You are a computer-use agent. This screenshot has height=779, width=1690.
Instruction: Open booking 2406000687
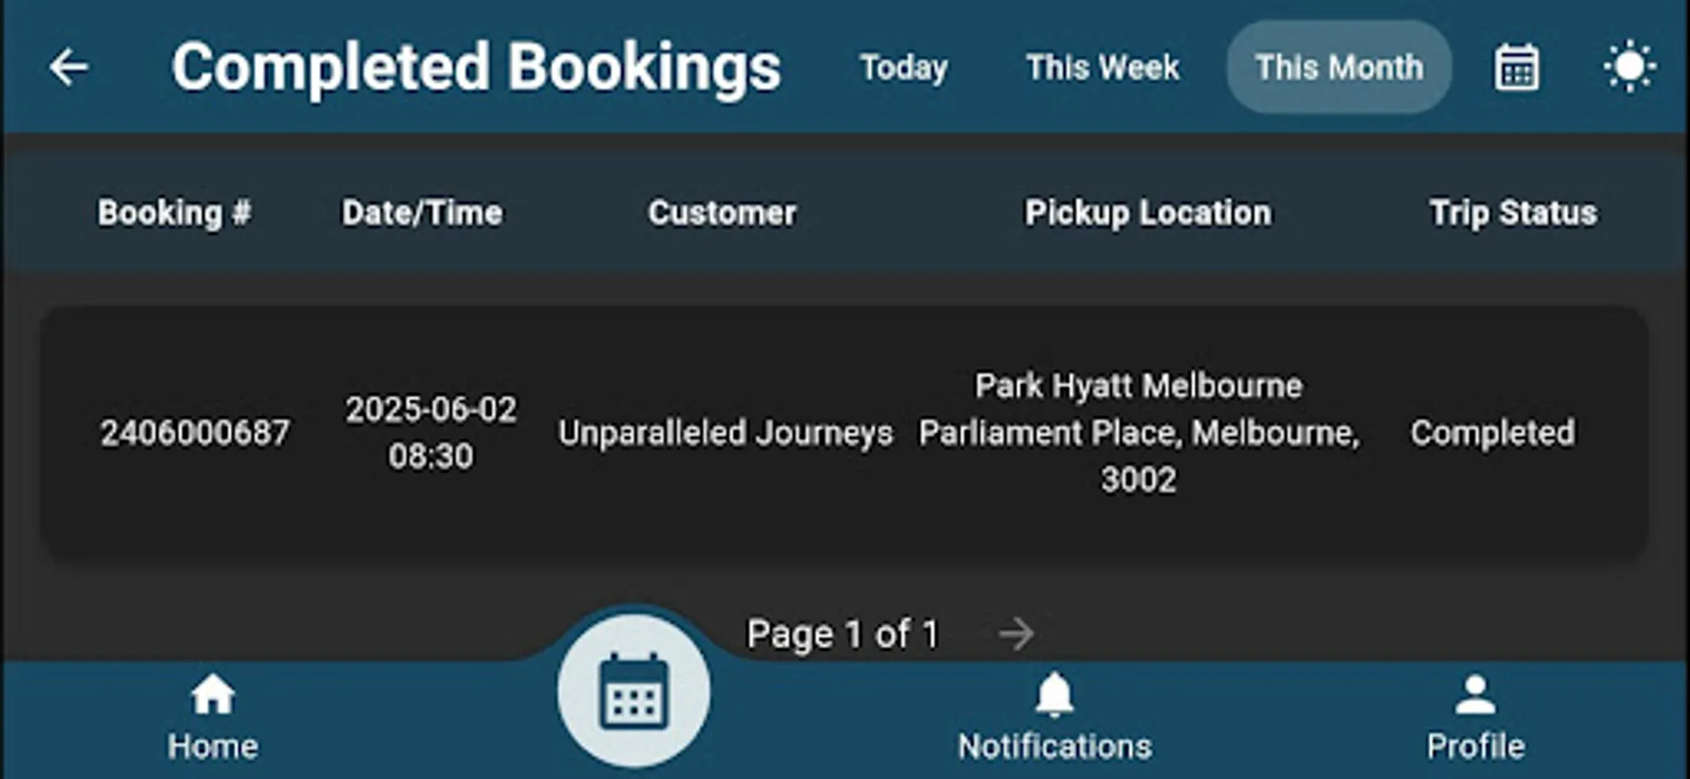click(x=195, y=433)
